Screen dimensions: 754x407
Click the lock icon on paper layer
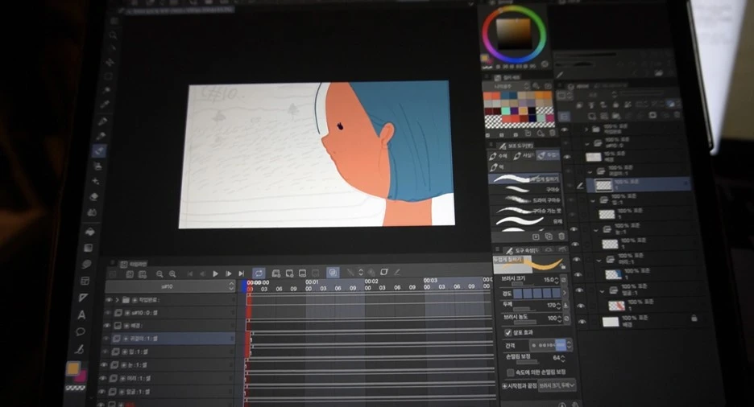[694, 318]
